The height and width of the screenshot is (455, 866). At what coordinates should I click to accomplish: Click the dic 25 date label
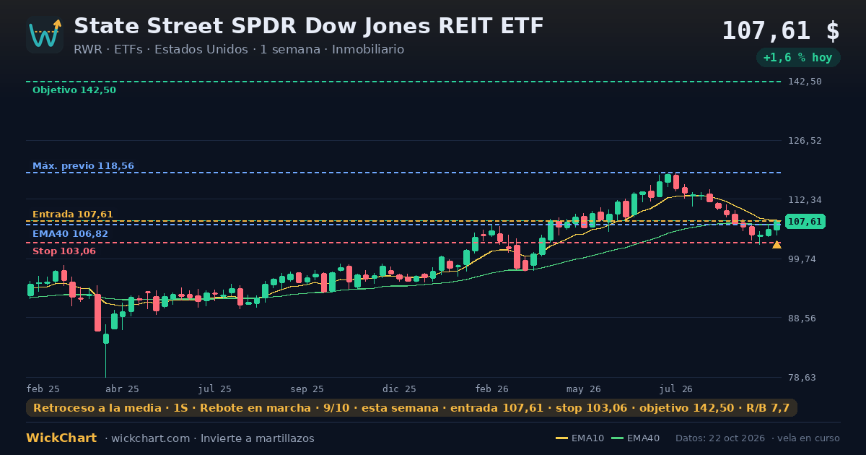click(400, 389)
